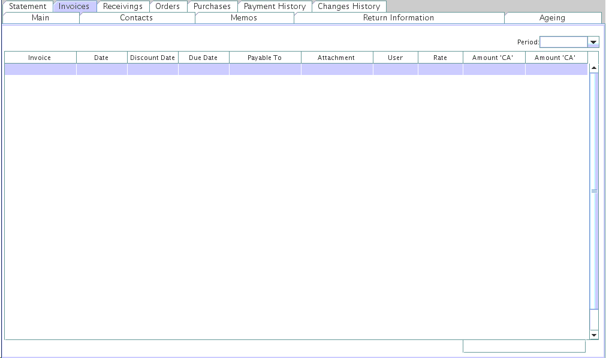Open the Payment History tab
This screenshot has width=606, height=358.
coord(275,7)
